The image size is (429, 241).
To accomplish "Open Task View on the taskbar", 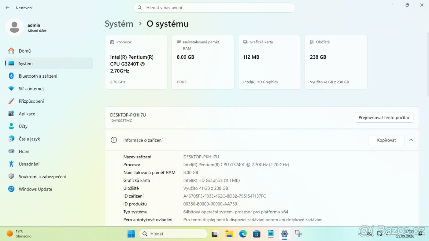I will (215, 234).
